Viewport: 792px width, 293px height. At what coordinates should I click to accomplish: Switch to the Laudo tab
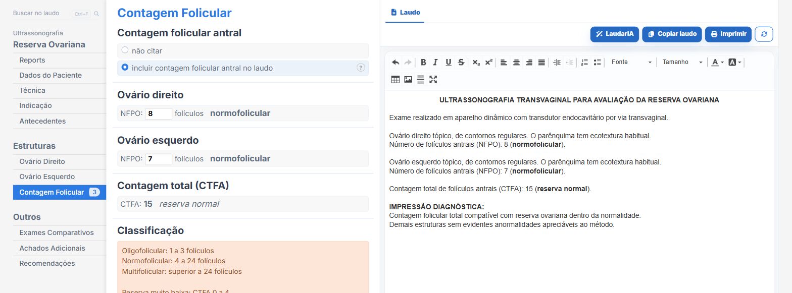pos(405,12)
